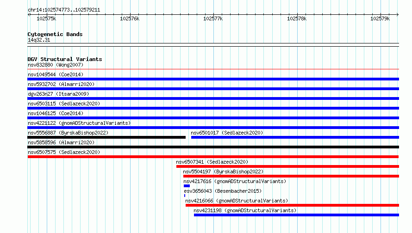Click the dgv263n27 (Itsara2009) label

pyautogui.click(x=58, y=94)
